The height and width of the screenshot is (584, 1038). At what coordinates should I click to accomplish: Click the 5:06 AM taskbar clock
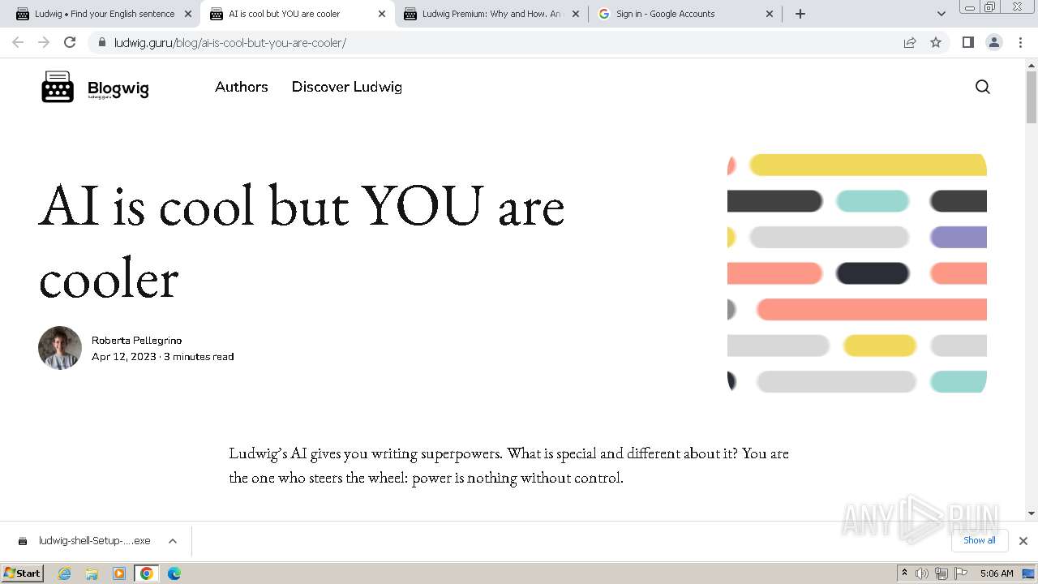click(x=997, y=573)
